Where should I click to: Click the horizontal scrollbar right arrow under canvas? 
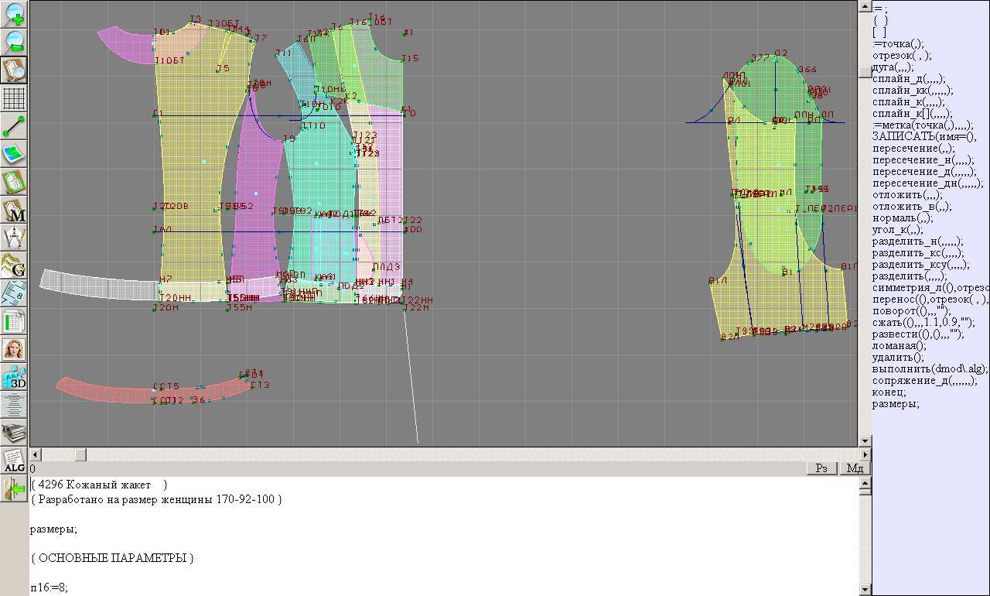coord(865,454)
